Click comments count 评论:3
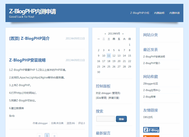The image size is (189, 137). [81, 123]
